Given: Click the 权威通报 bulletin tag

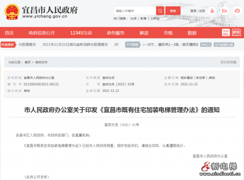Looking at the screenshot, I should tap(8, 44).
